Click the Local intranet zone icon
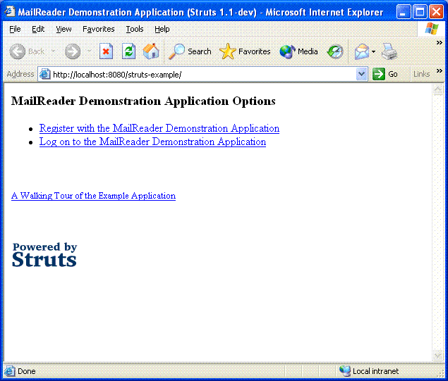This screenshot has width=448, height=381. 344,370
